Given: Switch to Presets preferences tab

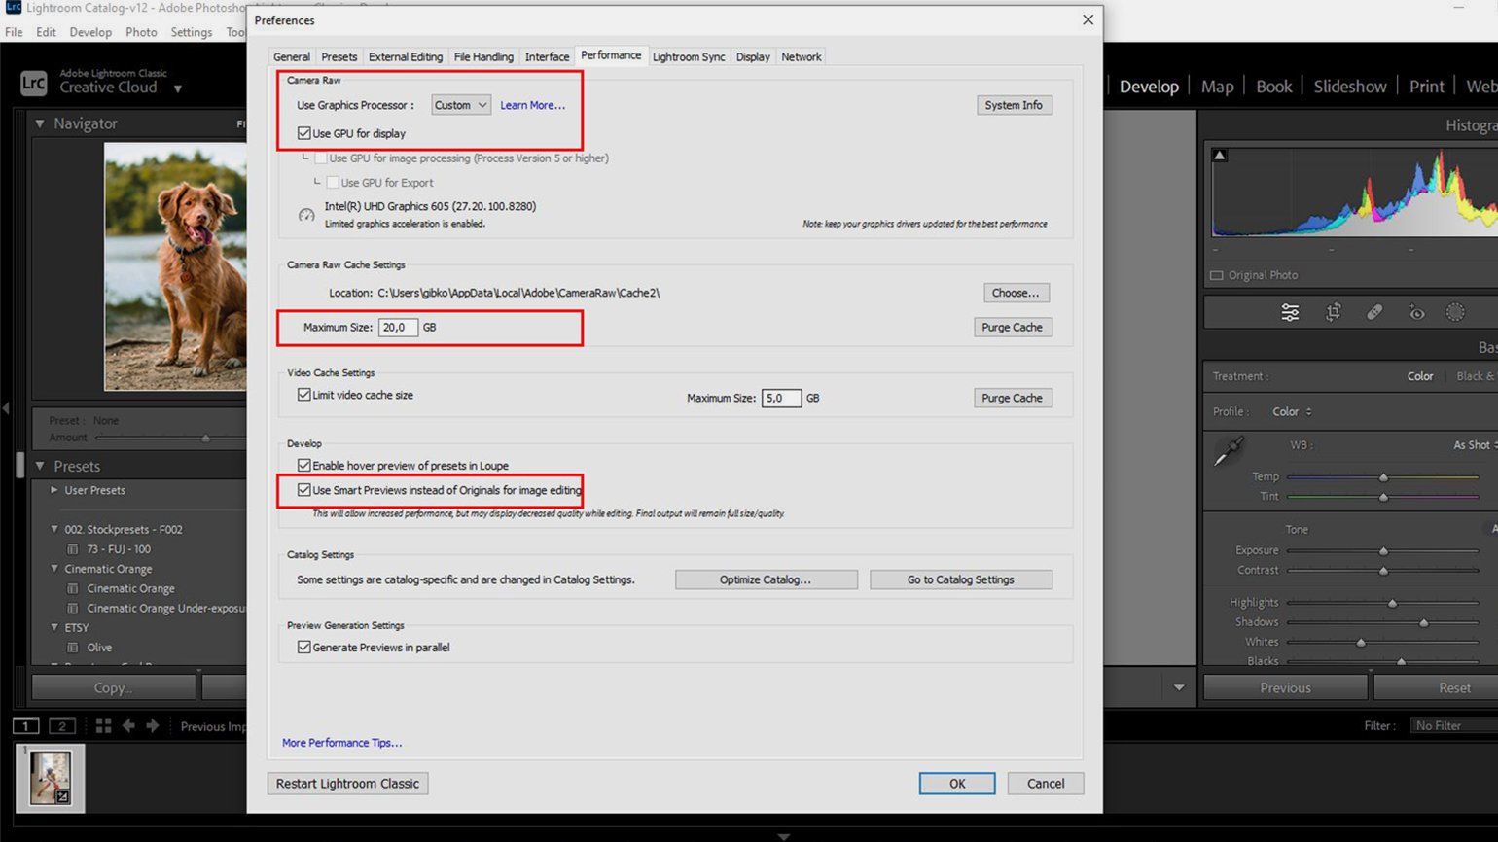Looking at the screenshot, I should point(339,56).
